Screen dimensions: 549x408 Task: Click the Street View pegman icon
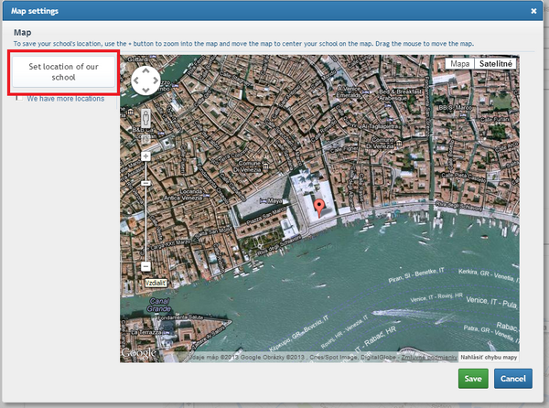pyautogui.click(x=145, y=117)
